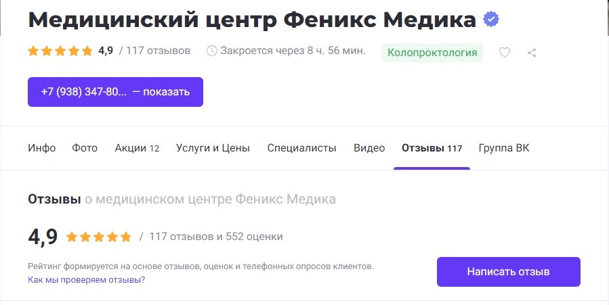
Task: Open Как мы проверяем отзывы link
Action: tap(86, 280)
